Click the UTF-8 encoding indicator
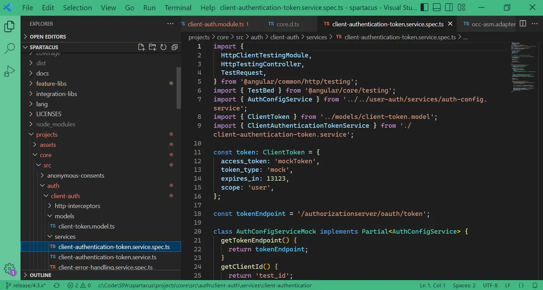The height and width of the screenshot is (290, 543). coord(490,285)
